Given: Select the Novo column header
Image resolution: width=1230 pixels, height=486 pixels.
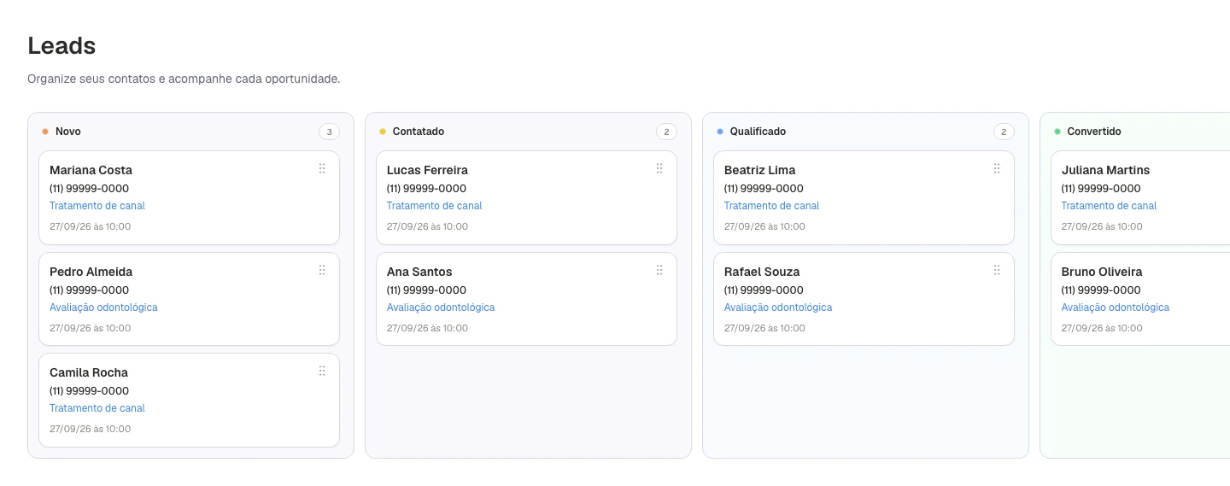Looking at the screenshot, I should 68,132.
